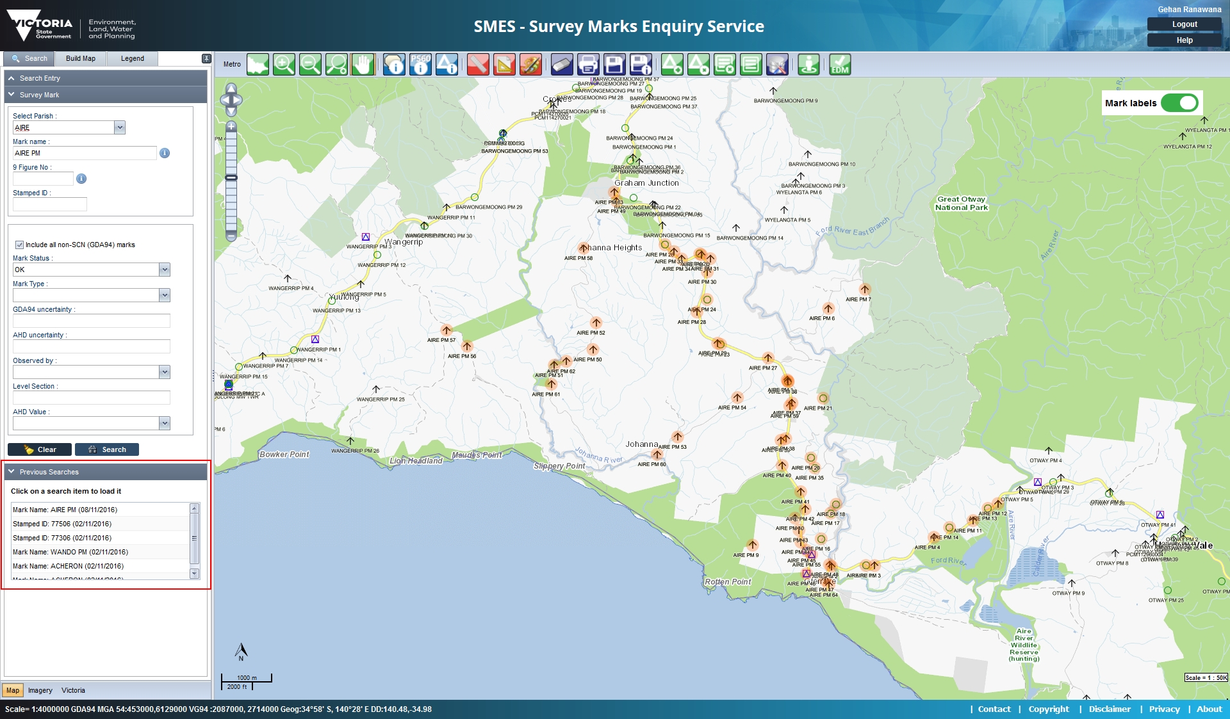Select the Map basemap tab
Screen dimensions: 1230x719
click(13, 690)
